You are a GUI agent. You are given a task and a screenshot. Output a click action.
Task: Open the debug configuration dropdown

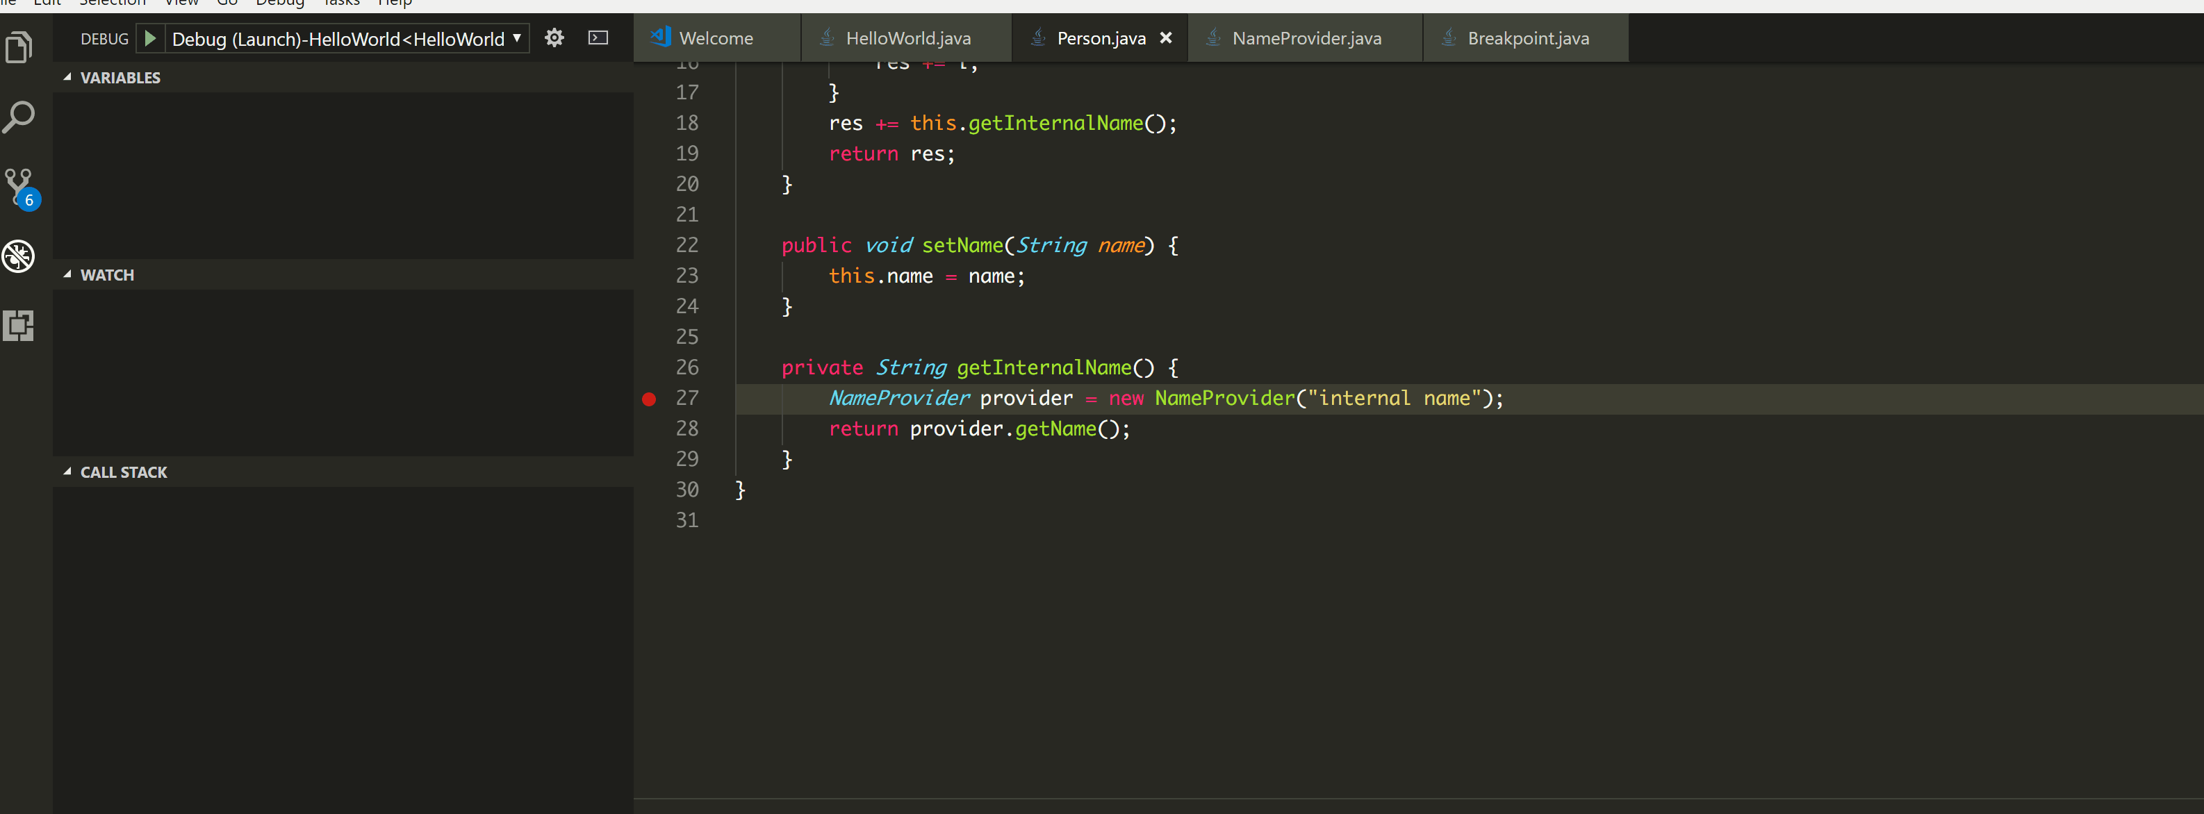click(516, 38)
